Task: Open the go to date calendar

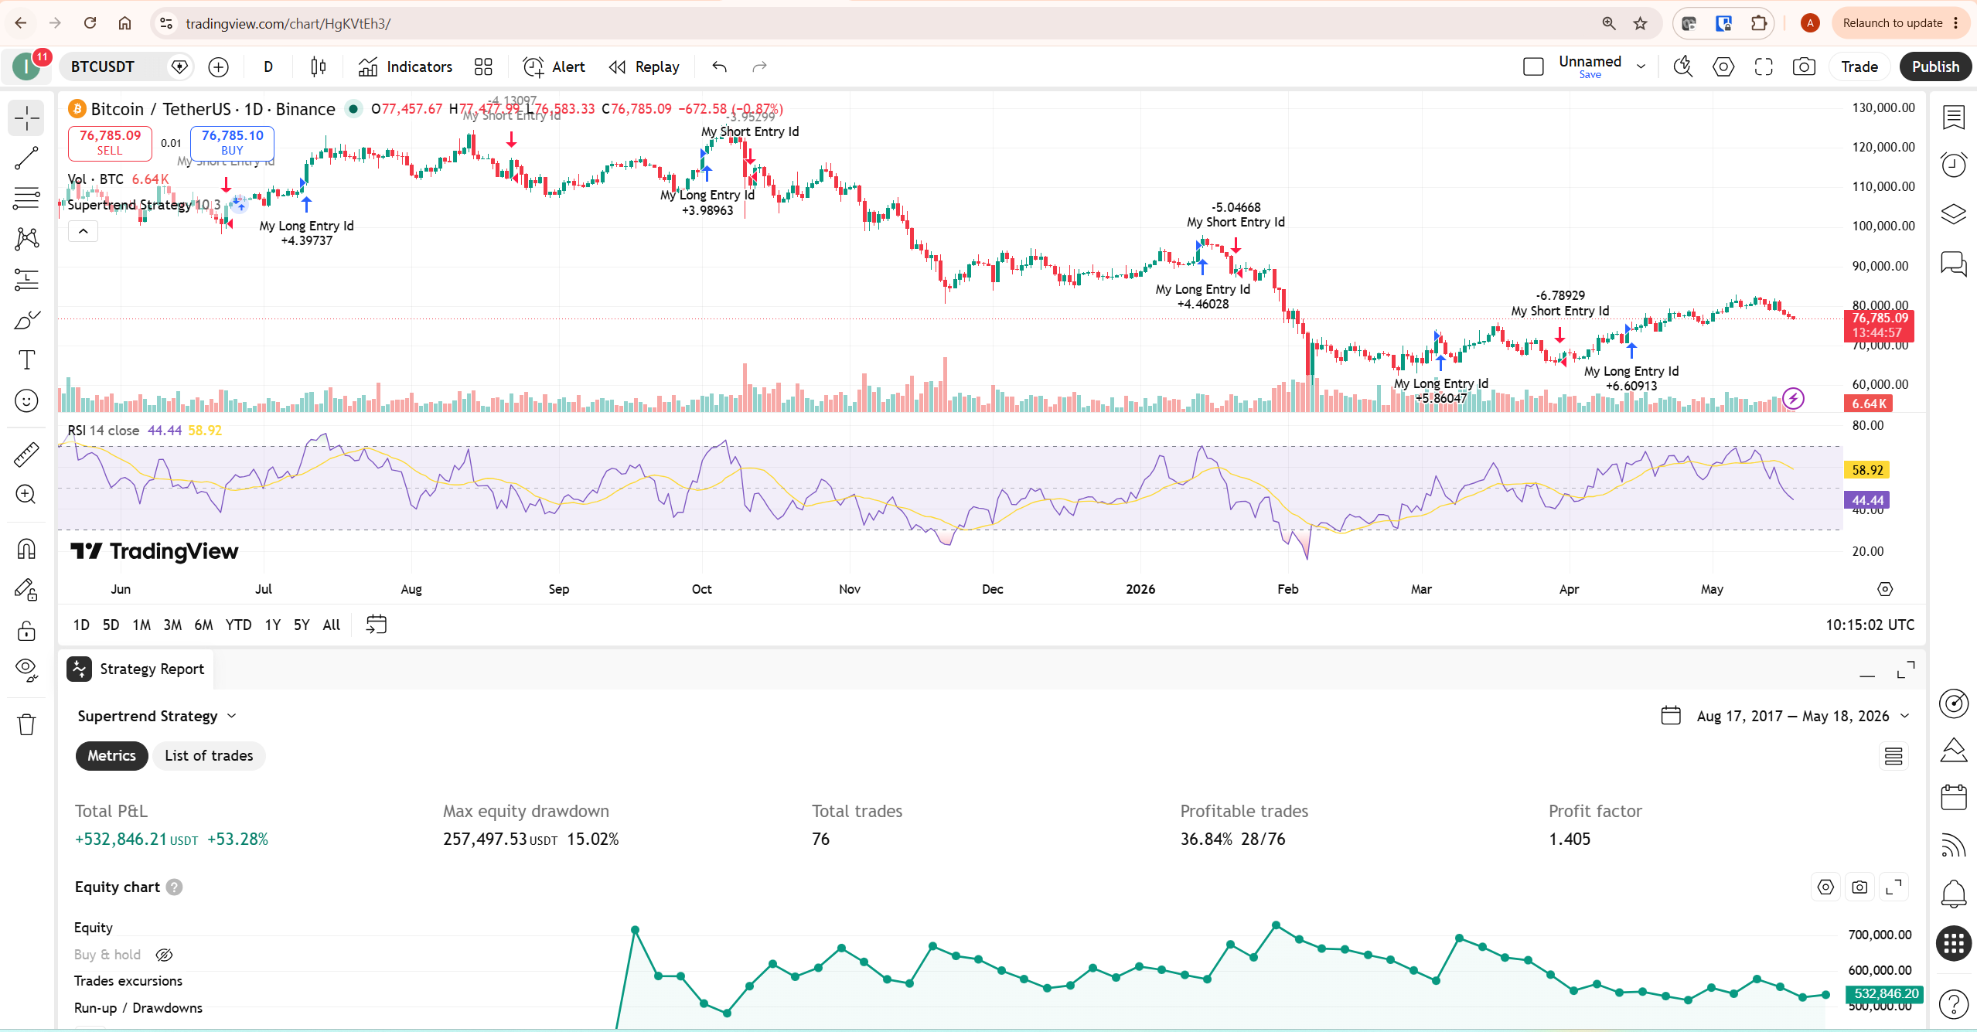Action: (x=377, y=625)
